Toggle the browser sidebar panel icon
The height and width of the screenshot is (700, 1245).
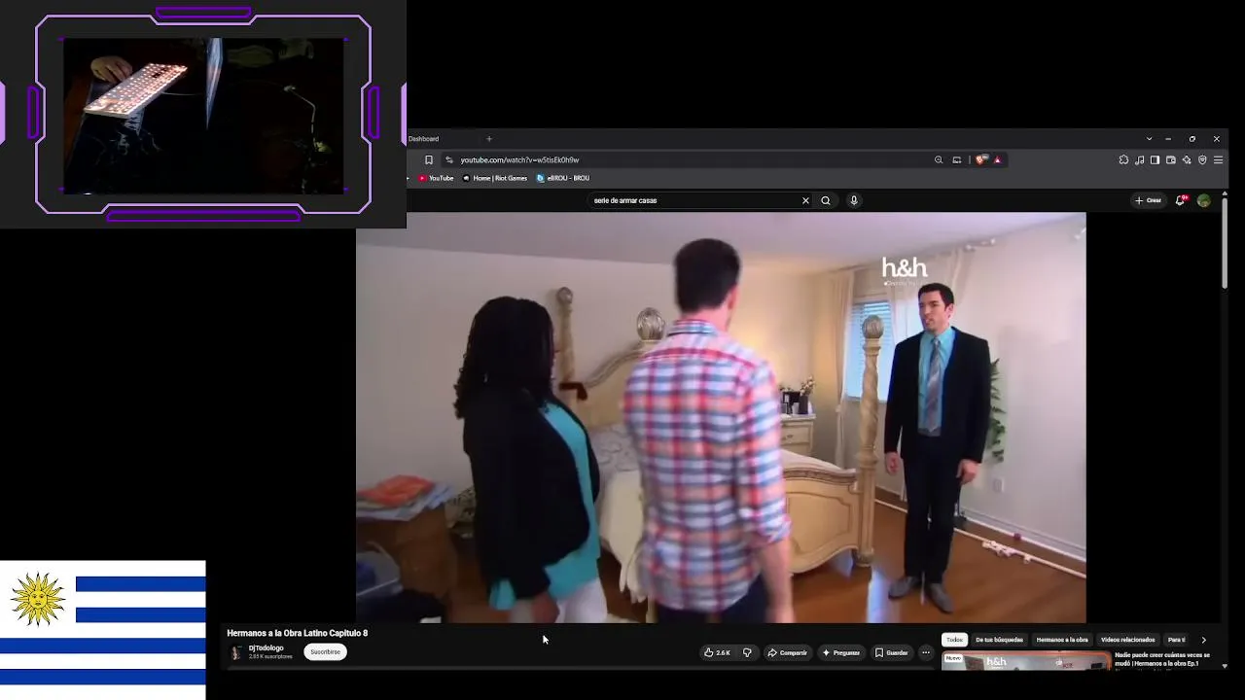pos(1155,160)
